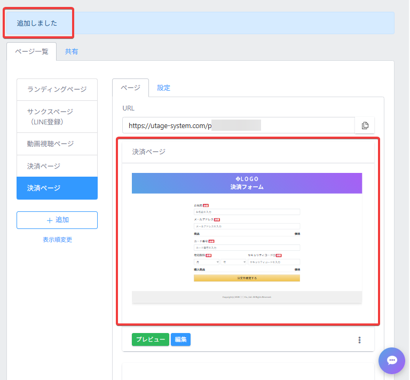Screen dimensions: 410x380
Task: Open the chat support bubble
Action: 392,361
